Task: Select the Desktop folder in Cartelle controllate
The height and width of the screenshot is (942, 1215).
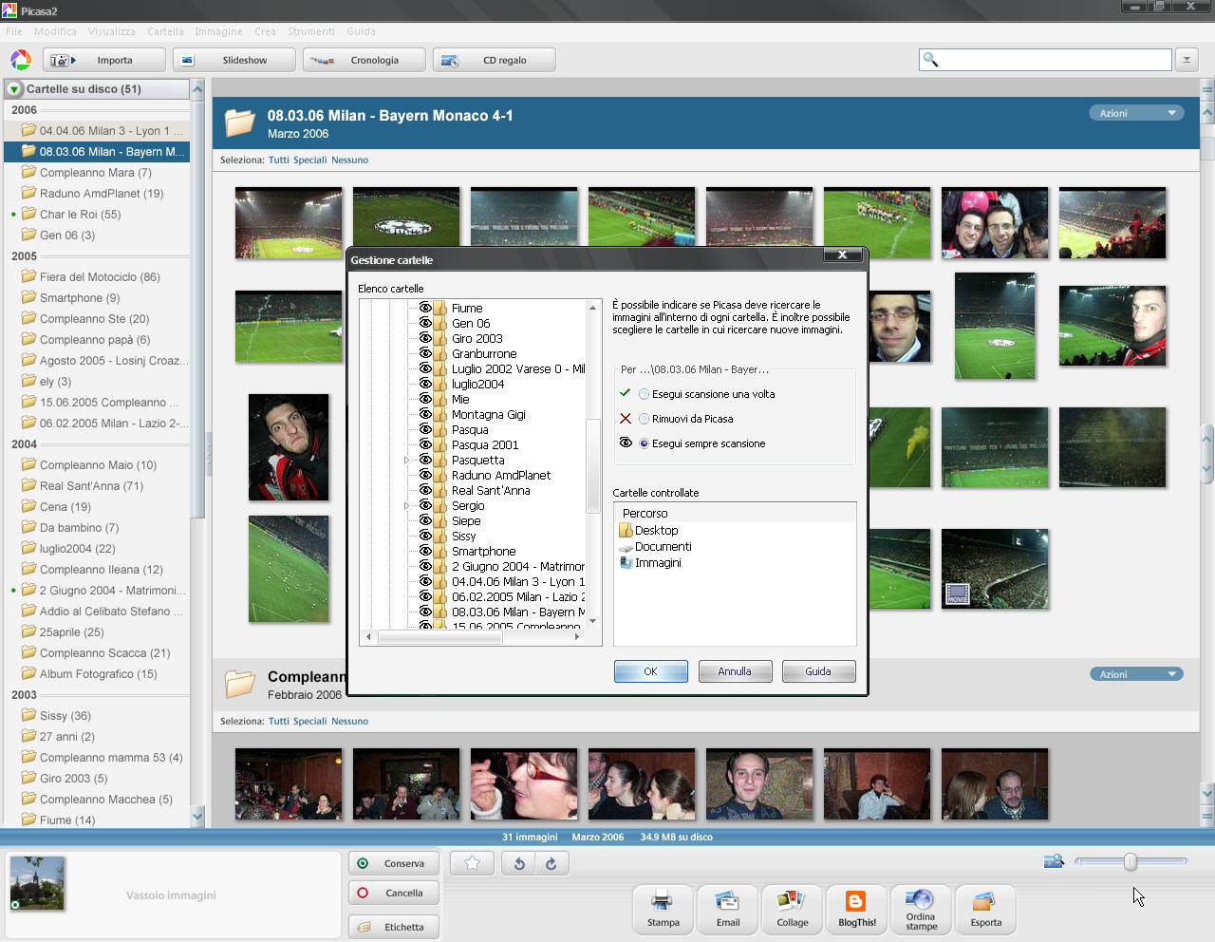Action: click(648, 530)
